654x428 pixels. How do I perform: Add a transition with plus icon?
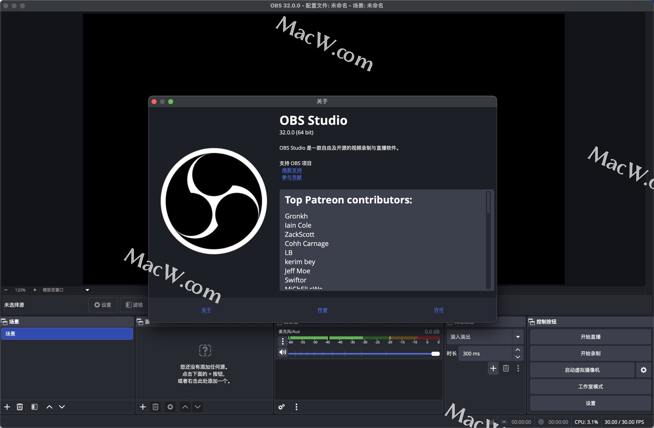point(493,368)
